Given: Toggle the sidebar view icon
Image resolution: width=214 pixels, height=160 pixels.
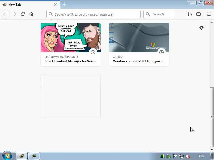Looking at the screenshot, I should coord(198,14).
